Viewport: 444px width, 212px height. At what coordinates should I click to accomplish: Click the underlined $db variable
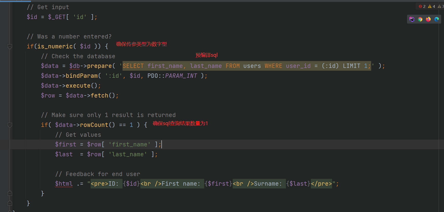pyautogui.click(x=75, y=66)
